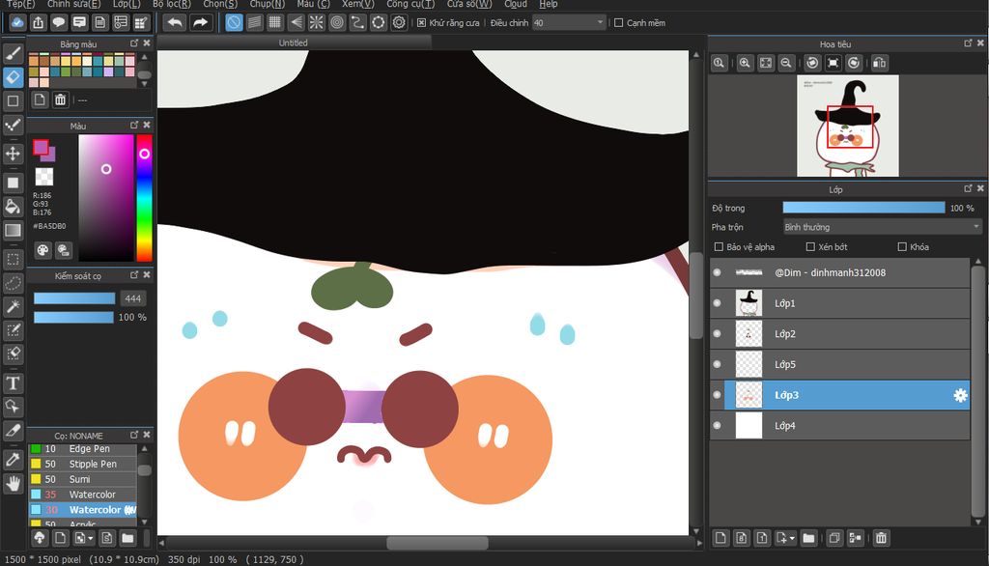Delete the selected layer with the trash icon

point(881,538)
